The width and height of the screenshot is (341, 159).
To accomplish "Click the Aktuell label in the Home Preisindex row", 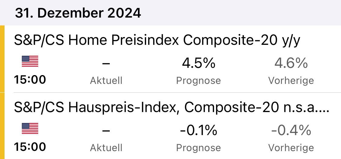I will pyautogui.click(x=106, y=81).
